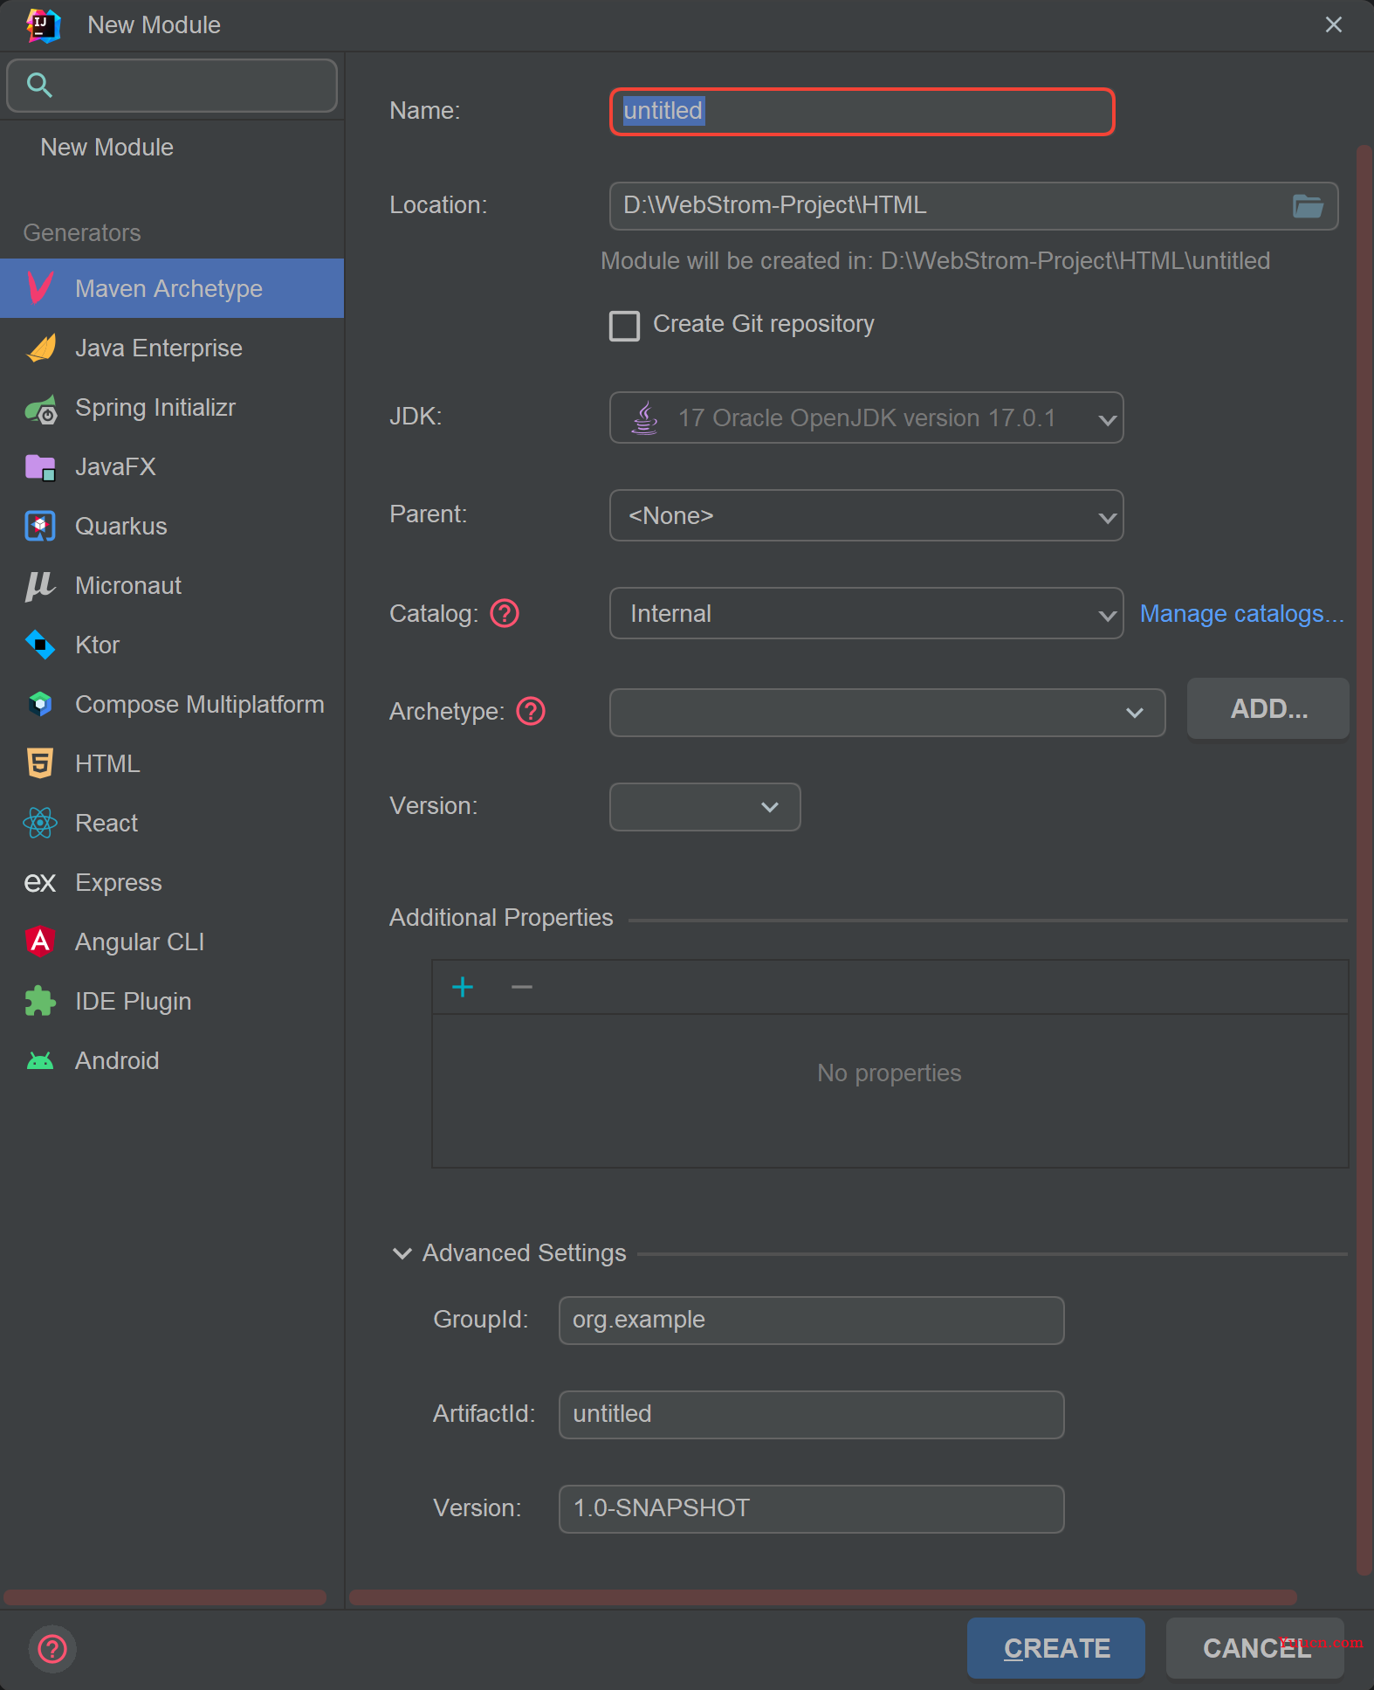This screenshot has width=1374, height=1690.
Task: Remove property with minus icon
Action: [522, 987]
